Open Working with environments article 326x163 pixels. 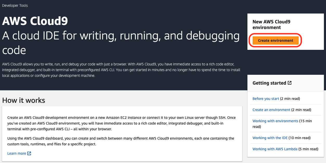(275, 121)
